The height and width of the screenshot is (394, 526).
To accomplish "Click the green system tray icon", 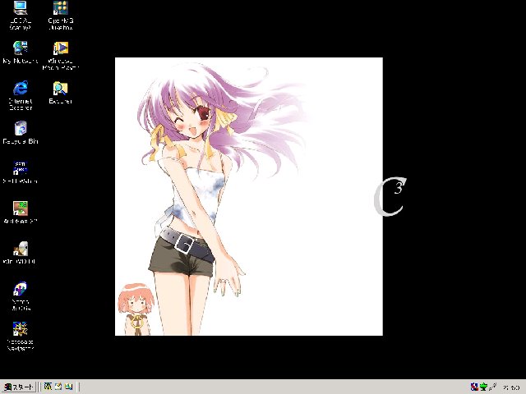I will pyautogui.click(x=484, y=387).
